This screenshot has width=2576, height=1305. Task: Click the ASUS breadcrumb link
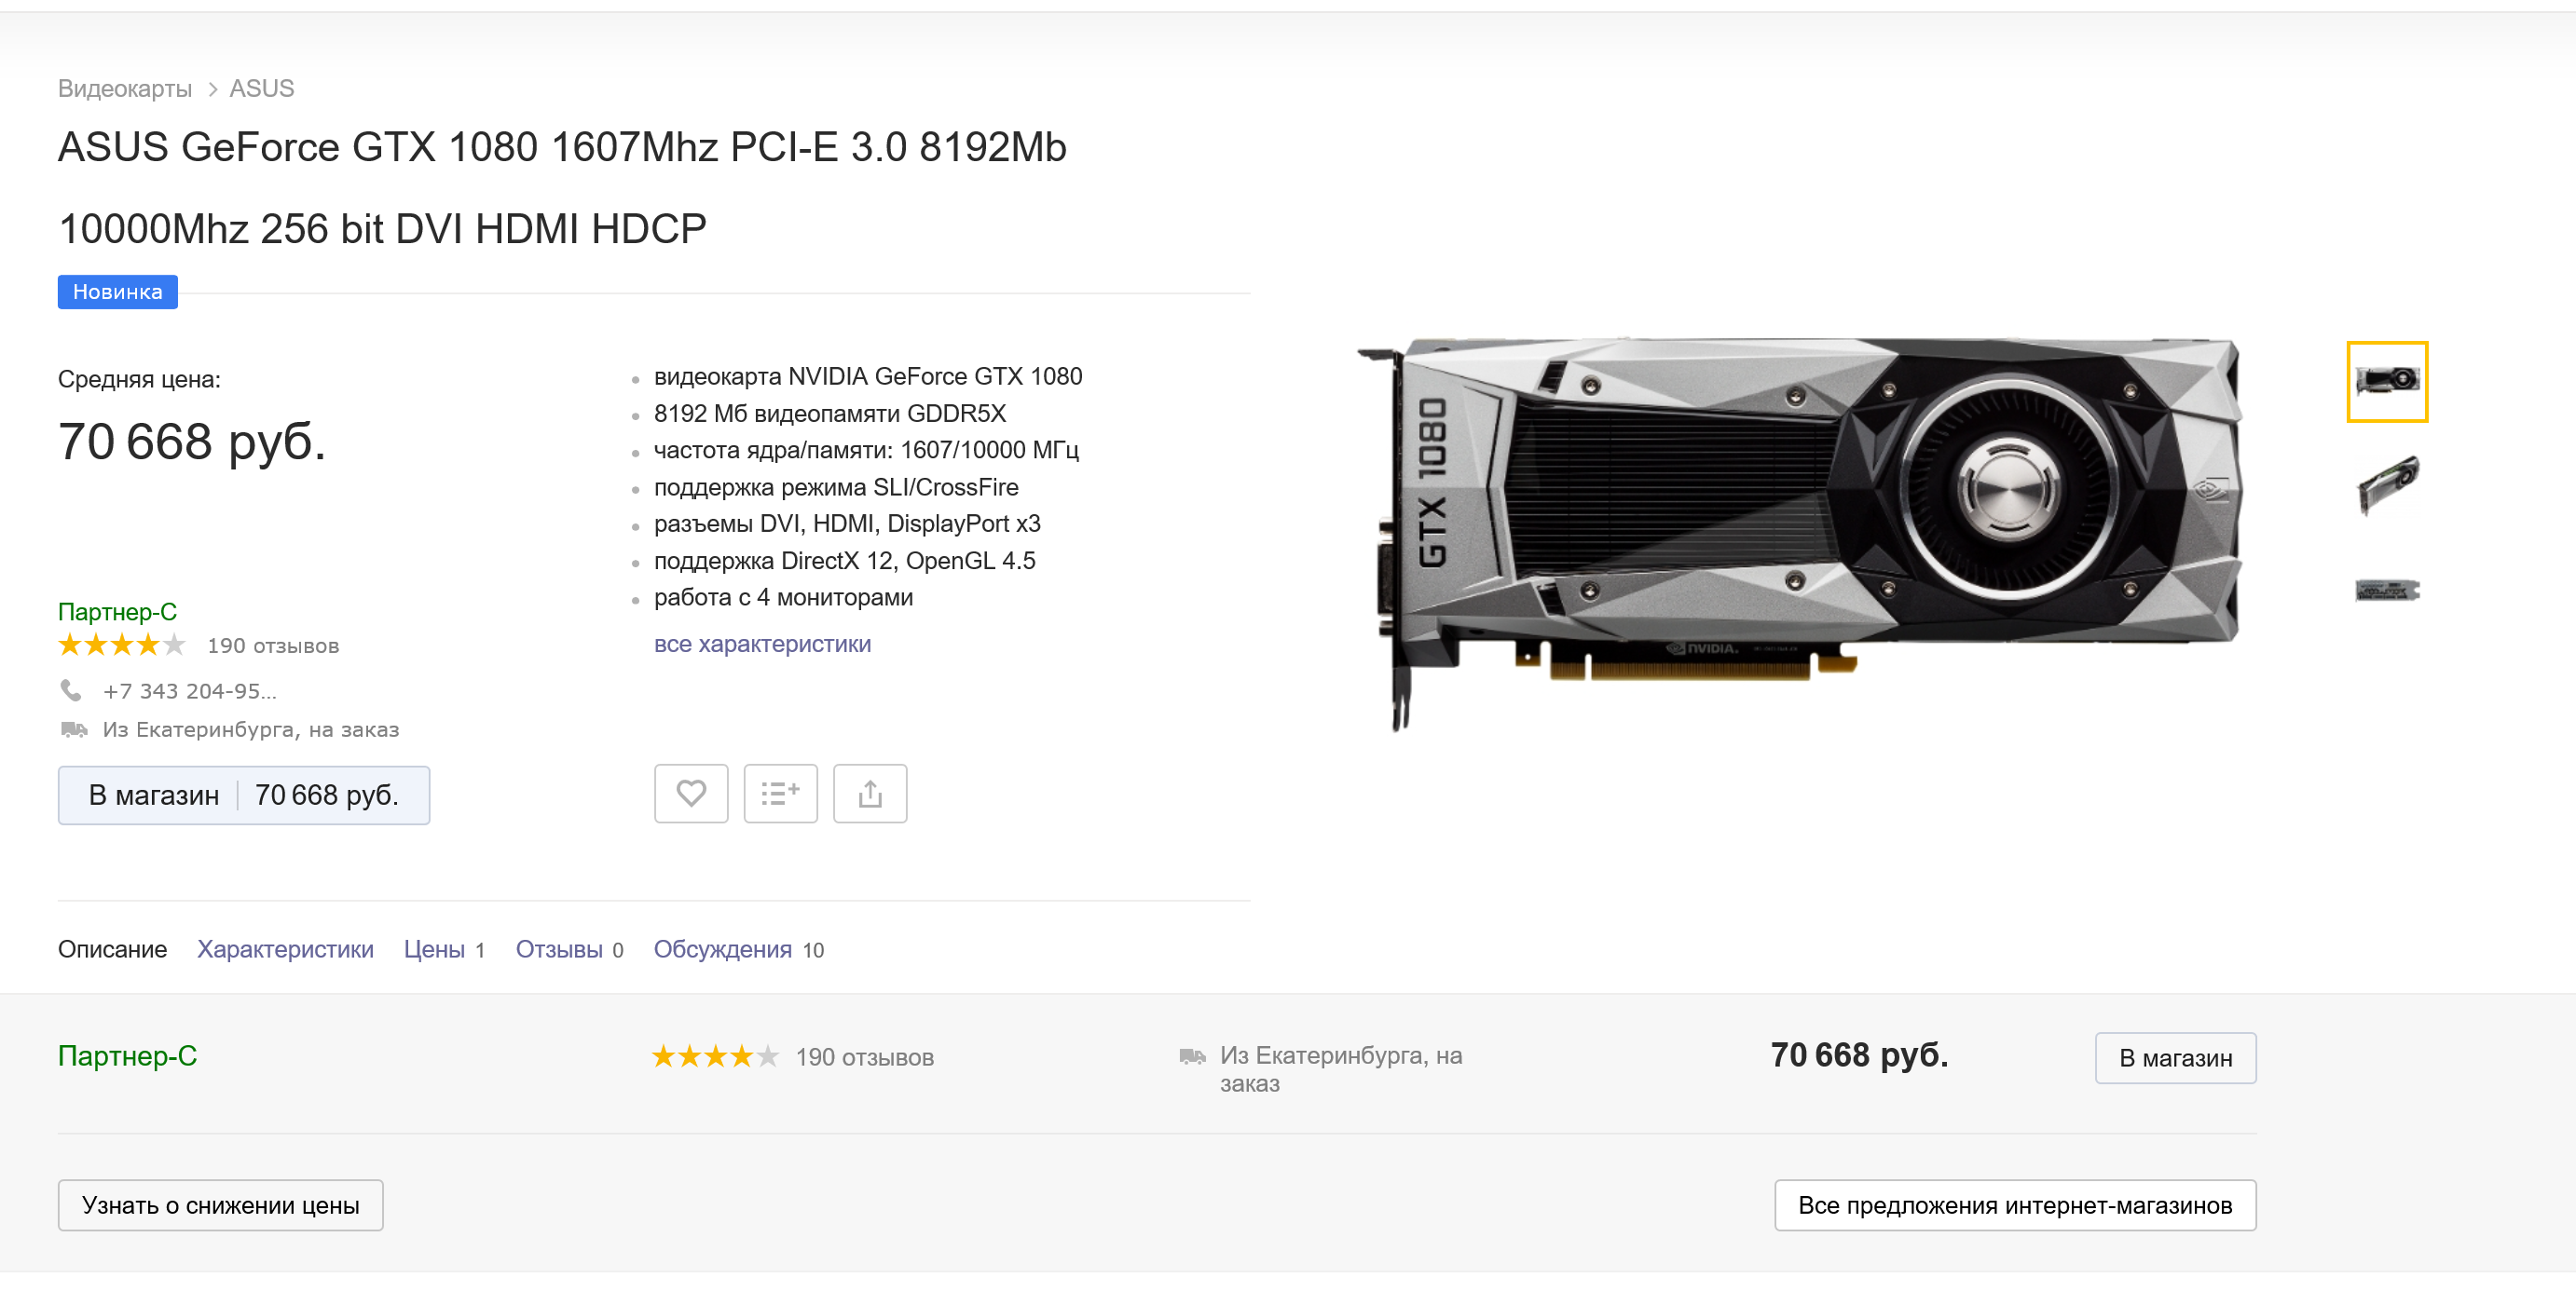click(262, 88)
